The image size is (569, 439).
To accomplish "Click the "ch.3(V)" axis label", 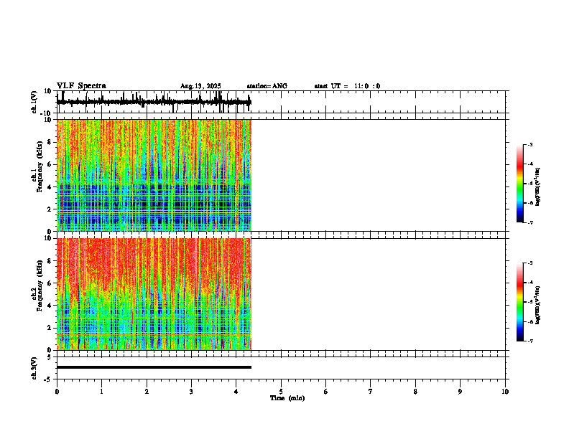I will point(34,368).
